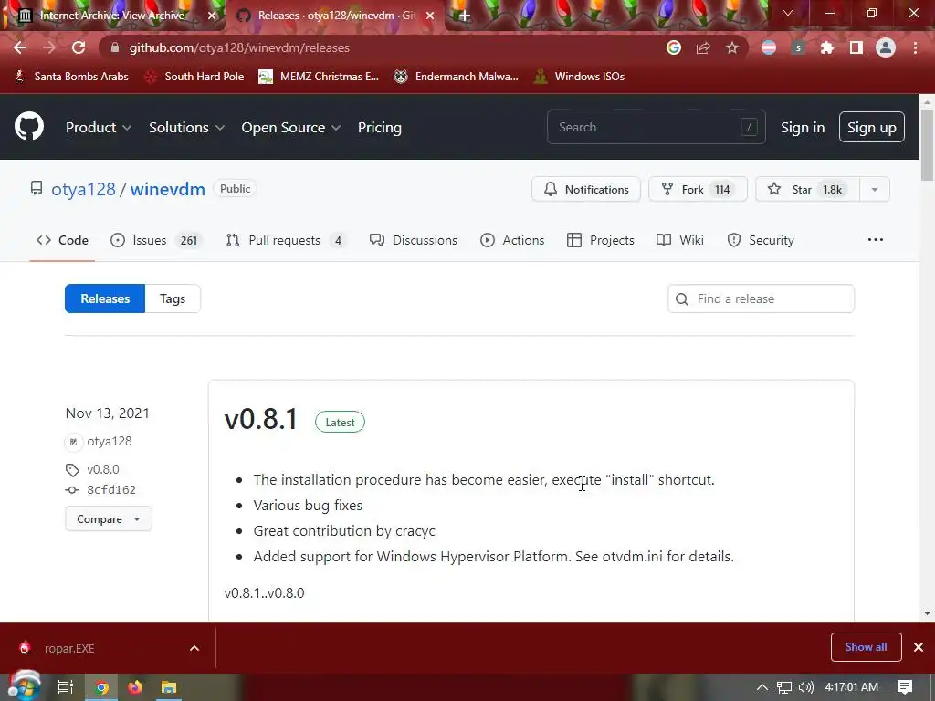
Task: Open the volume speaker icon
Action: click(805, 687)
